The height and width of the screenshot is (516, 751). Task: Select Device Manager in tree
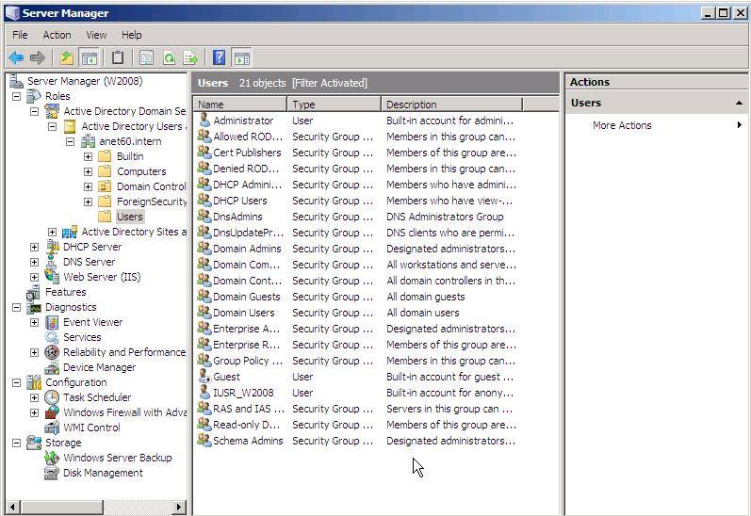coord(99,367)
